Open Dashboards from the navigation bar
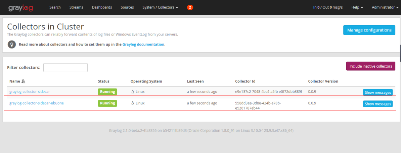The height and width of the screenshot is (153, 401). (102, 7)
